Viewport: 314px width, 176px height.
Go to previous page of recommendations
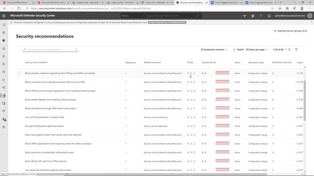[286, 49]
